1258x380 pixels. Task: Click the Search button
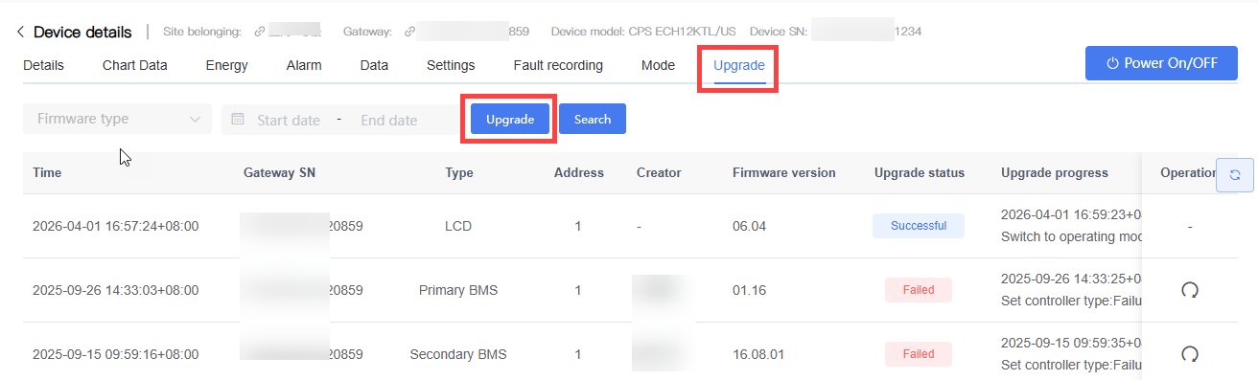click(x=593, y=119)
